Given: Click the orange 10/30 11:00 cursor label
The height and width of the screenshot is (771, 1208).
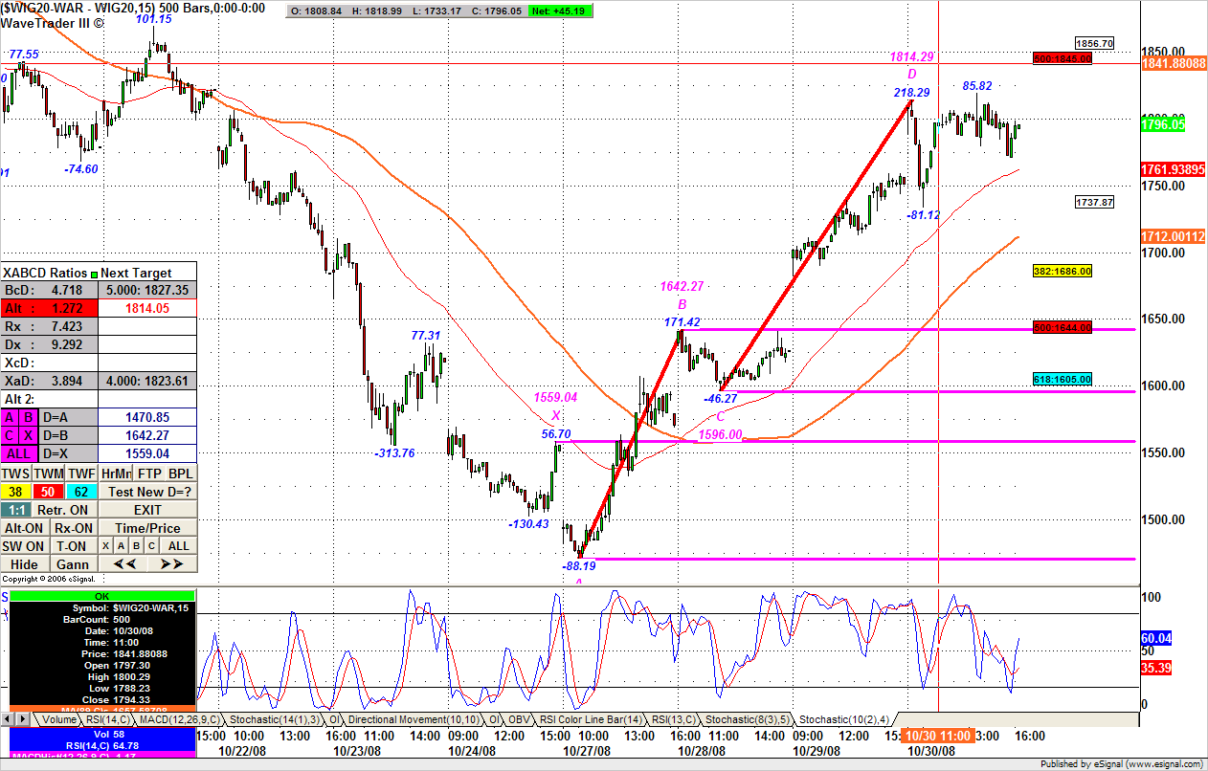Looking at the screenshot, I should [940, 736].
